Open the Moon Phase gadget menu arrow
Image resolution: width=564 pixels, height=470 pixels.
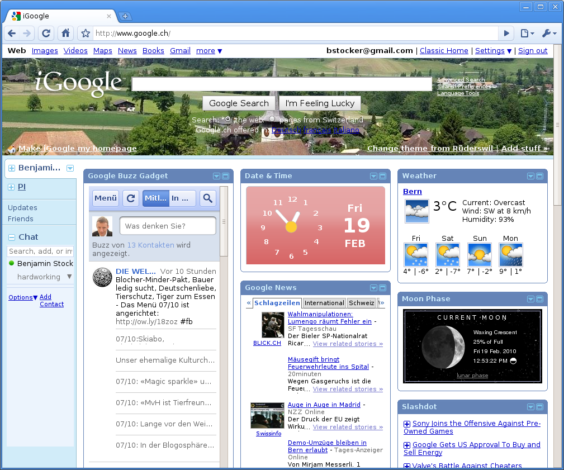(x=530, y=299)
